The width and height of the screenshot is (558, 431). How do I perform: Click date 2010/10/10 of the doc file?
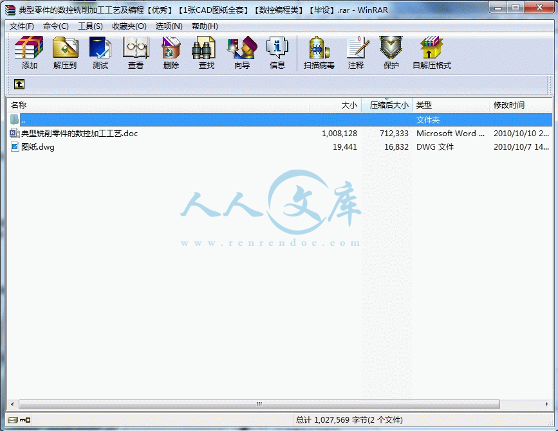521,134
